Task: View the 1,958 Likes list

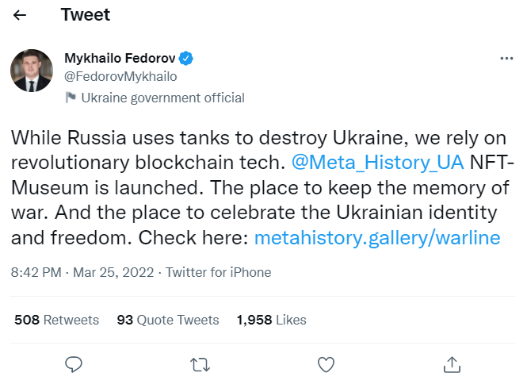Action: click(x=271, y=320)
